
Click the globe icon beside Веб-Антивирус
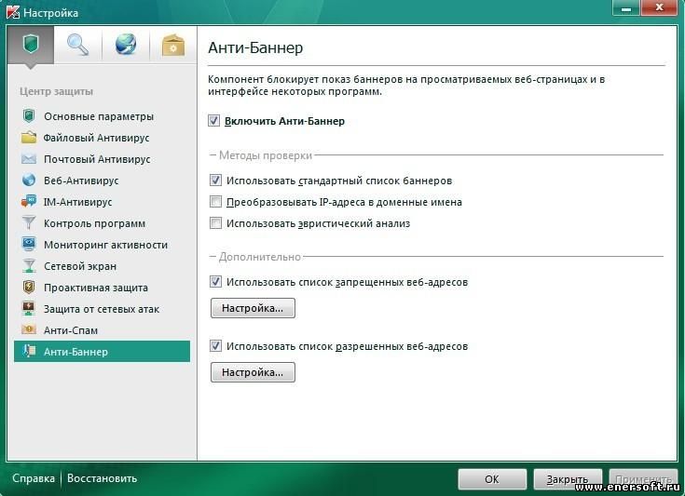tap(29, 181)
